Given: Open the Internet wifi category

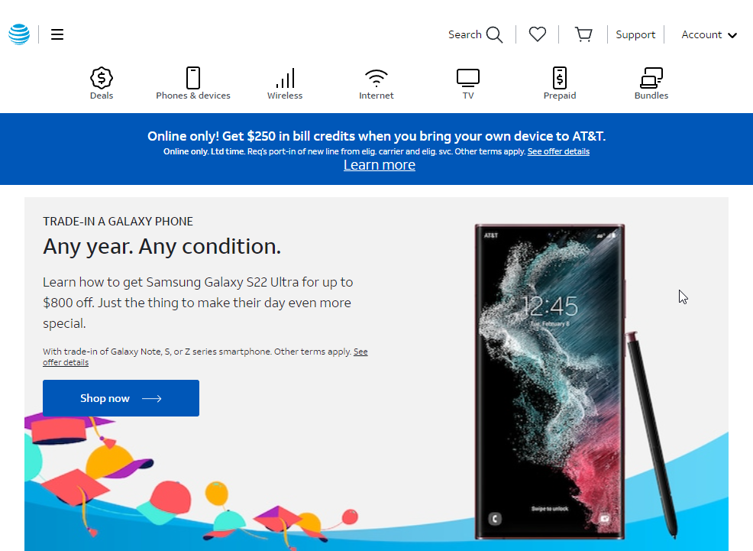Looking at the screenshot, I should [x=376, y=83].
